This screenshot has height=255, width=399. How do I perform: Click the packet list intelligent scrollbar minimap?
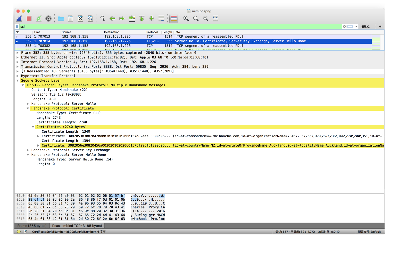[x=376, y=42]
